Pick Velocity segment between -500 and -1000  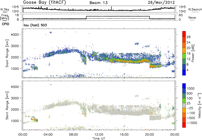184,120
